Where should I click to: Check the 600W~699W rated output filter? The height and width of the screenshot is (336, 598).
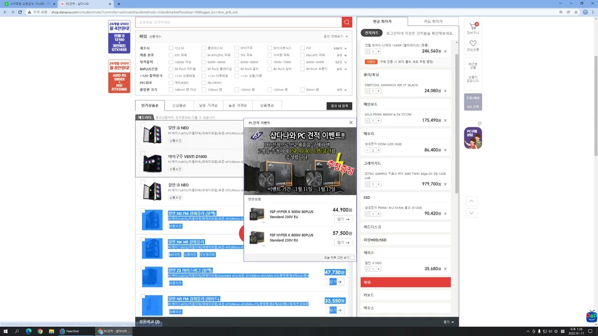[303, 62]
